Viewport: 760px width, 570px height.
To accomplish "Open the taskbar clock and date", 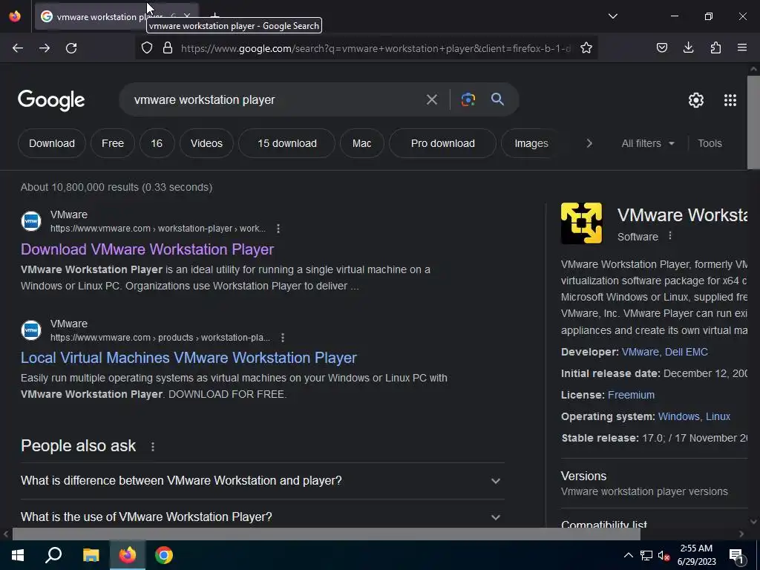I will (696, 555).
